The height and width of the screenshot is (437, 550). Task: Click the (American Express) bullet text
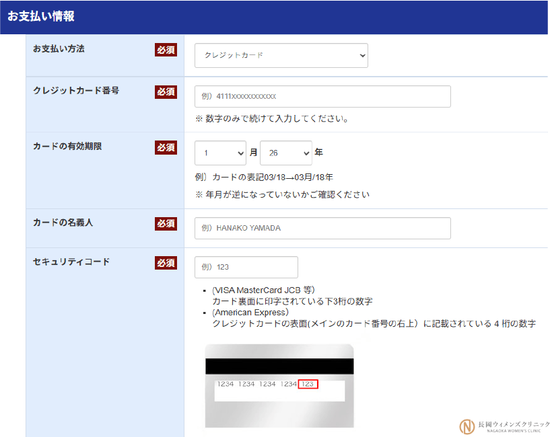tap(250, 312)
